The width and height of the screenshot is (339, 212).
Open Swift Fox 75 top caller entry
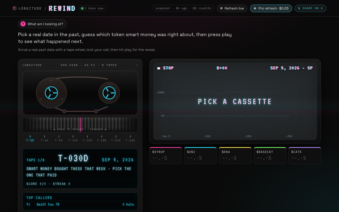[x=80, y=205]
